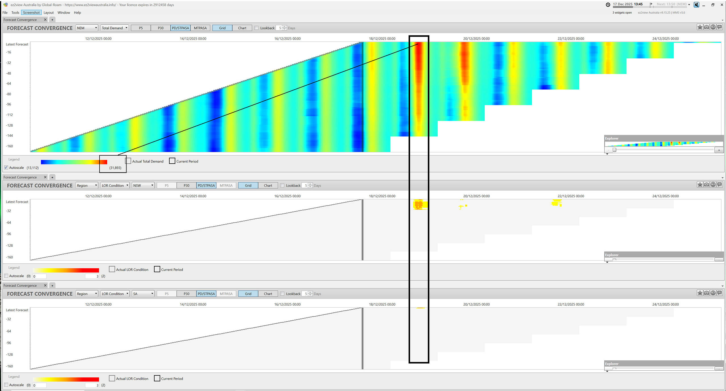This screenshot has height=391, width=726.
Task: Open the Total Demand dropdown
Action: click(115, 28)
